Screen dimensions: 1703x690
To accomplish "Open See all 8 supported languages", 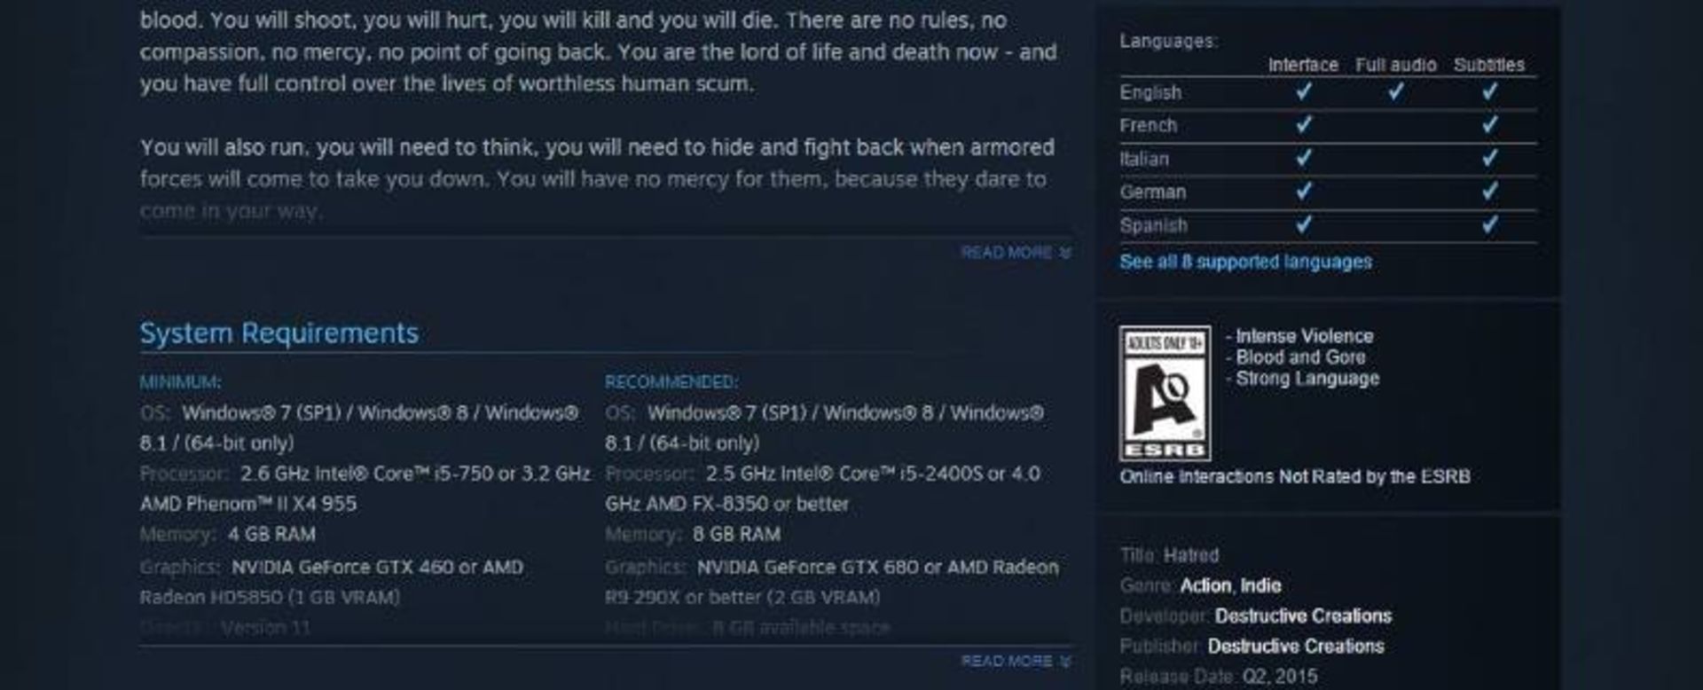I will [x=1245, y=262].
